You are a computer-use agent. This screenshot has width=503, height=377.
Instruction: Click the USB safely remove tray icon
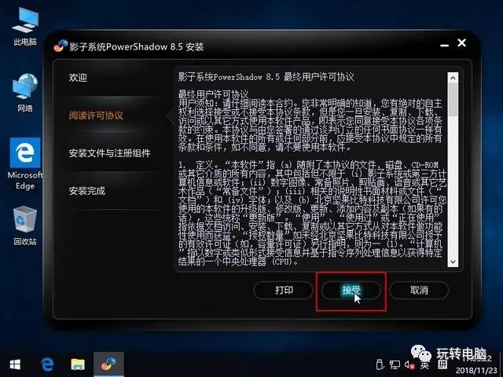click(380, 364)
